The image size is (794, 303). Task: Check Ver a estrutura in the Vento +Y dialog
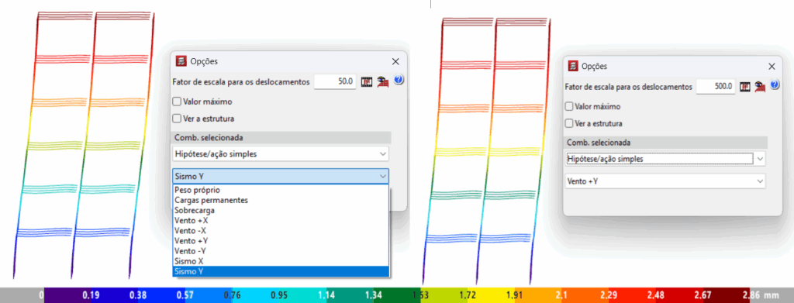[569, 123]
